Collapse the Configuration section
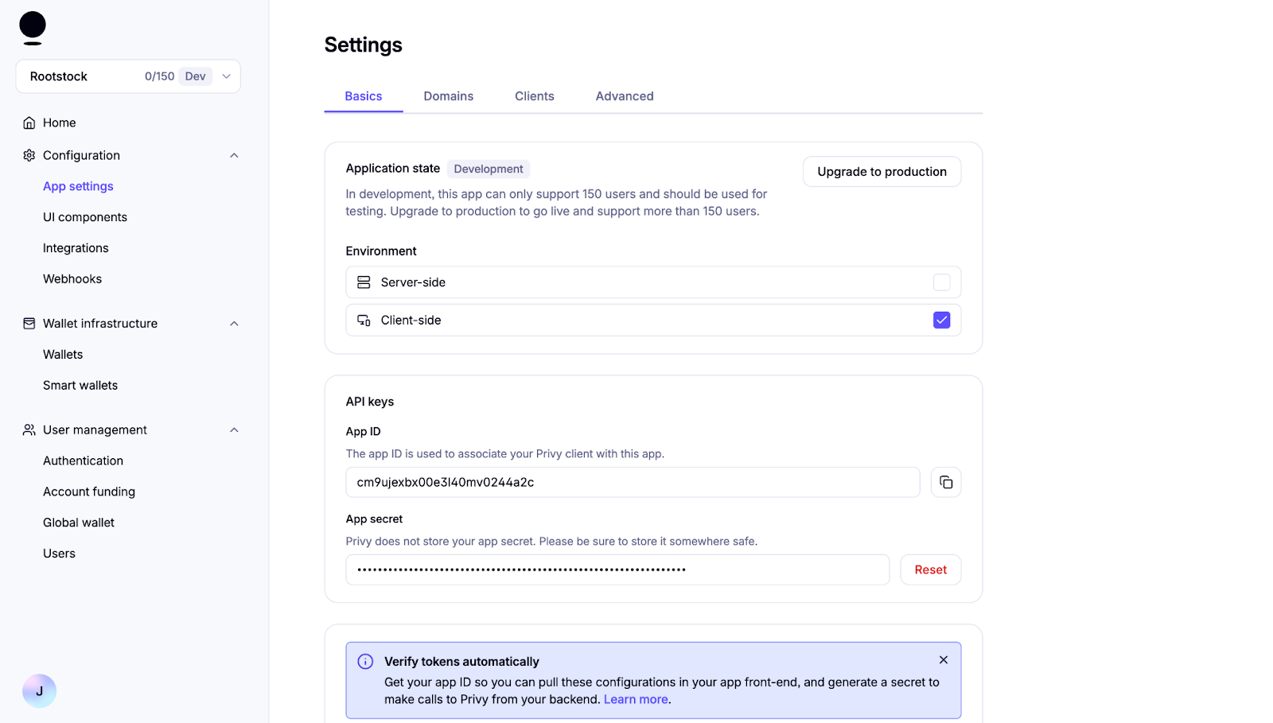The width and height of the screenshot is (1273, 723). (234, 155)
